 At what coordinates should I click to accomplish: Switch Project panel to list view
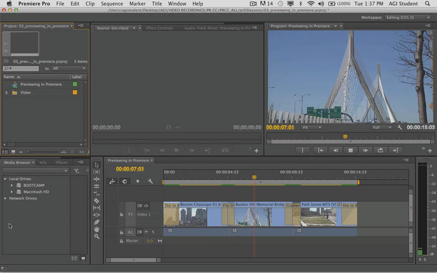click(5, 152)
